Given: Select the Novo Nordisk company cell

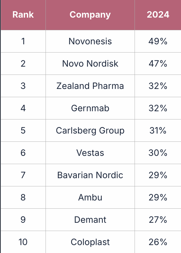Looking at the screenshot, I should pos(90,64).
